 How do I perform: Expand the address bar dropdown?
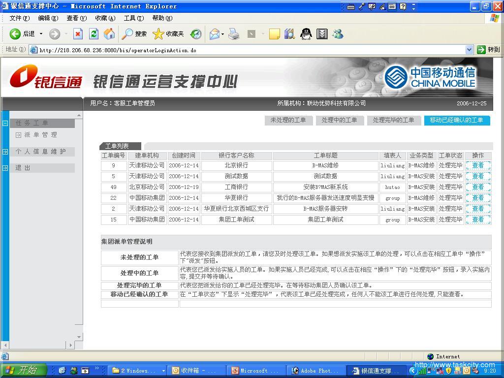469,50
